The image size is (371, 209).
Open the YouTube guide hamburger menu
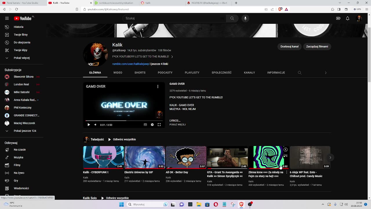7,18
